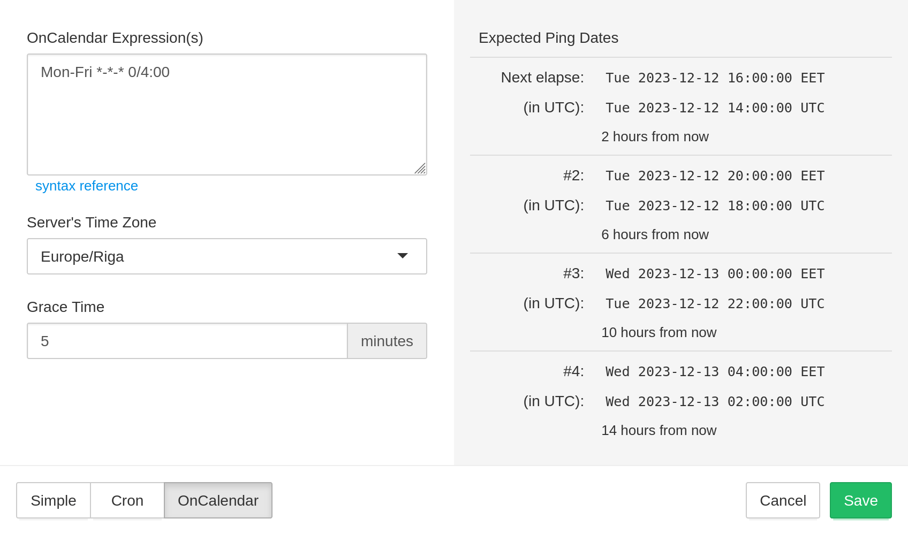Select the OnCalendar schedule tab
The height and width of the screenshot is (534, 908).
(x=217, y=500)
